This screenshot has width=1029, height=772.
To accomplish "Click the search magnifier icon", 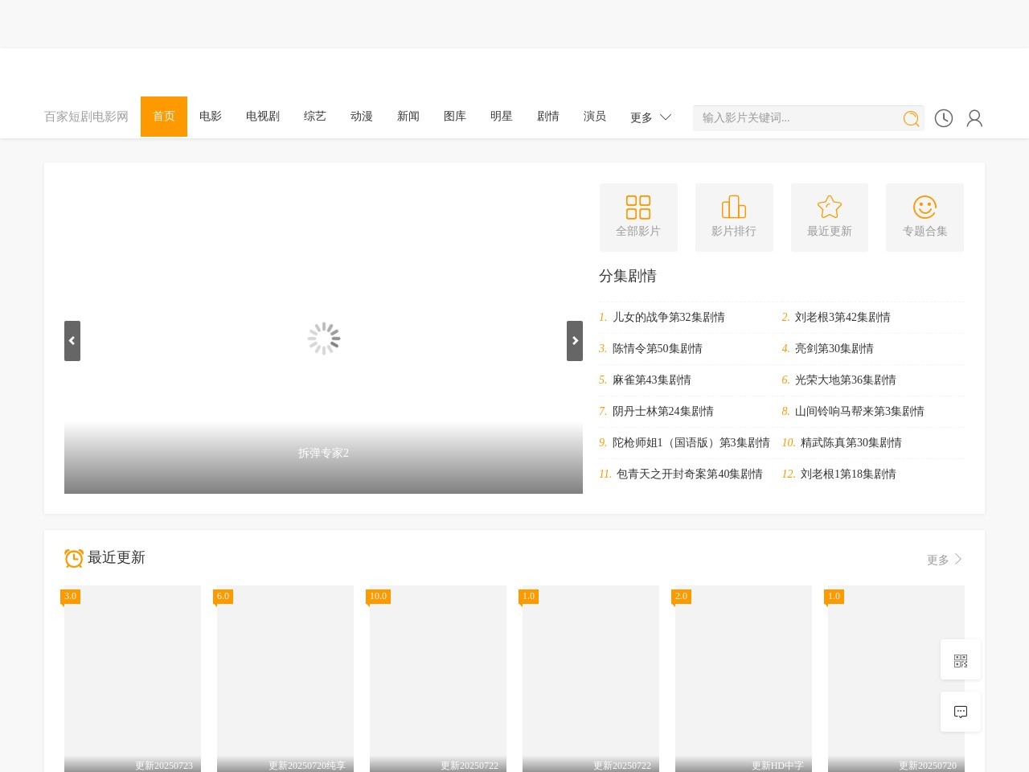I will click(x=911, y=118).
